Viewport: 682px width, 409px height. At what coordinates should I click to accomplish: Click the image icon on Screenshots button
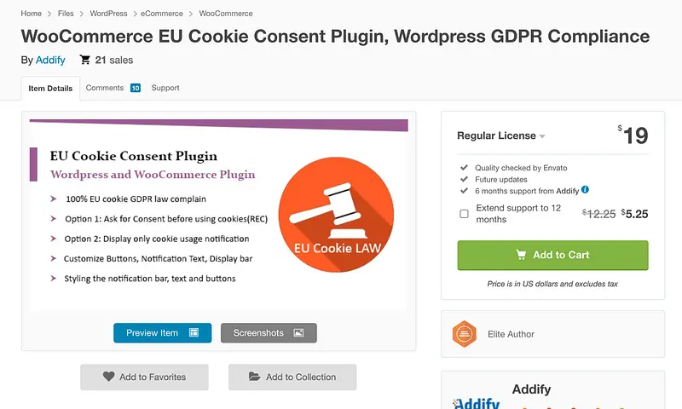(x=298, y=333)
